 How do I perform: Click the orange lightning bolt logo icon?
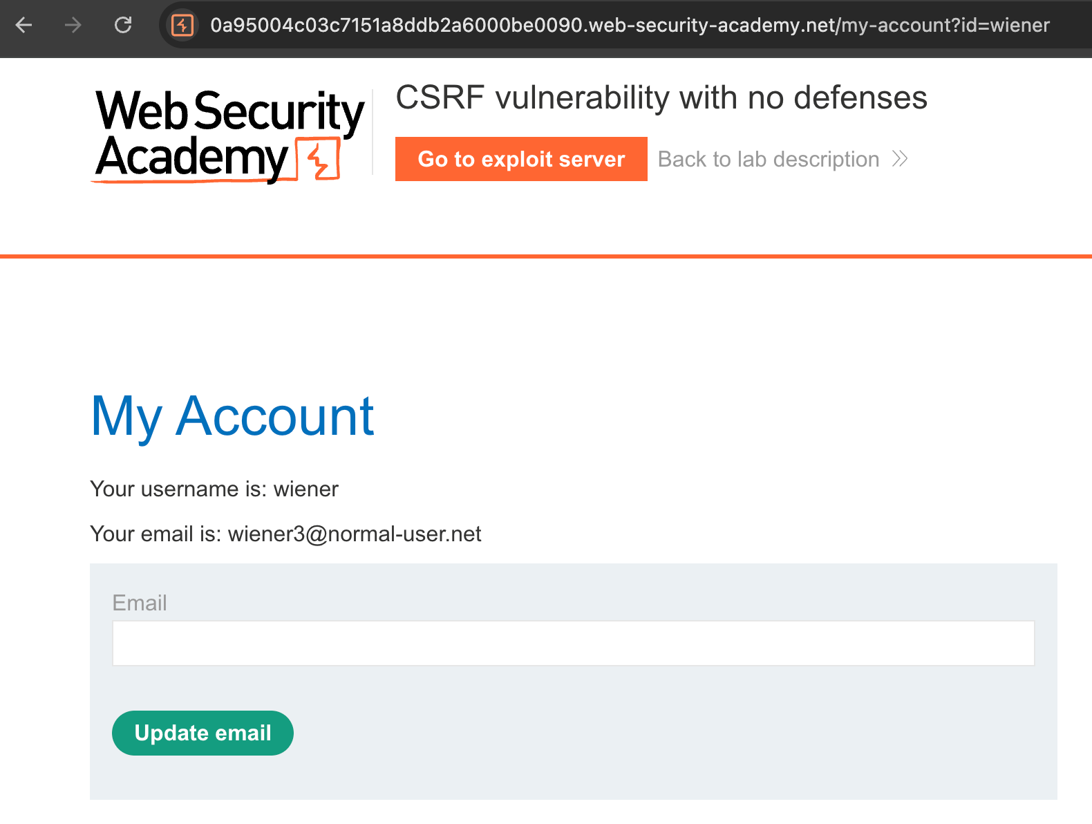click(319, 160)
